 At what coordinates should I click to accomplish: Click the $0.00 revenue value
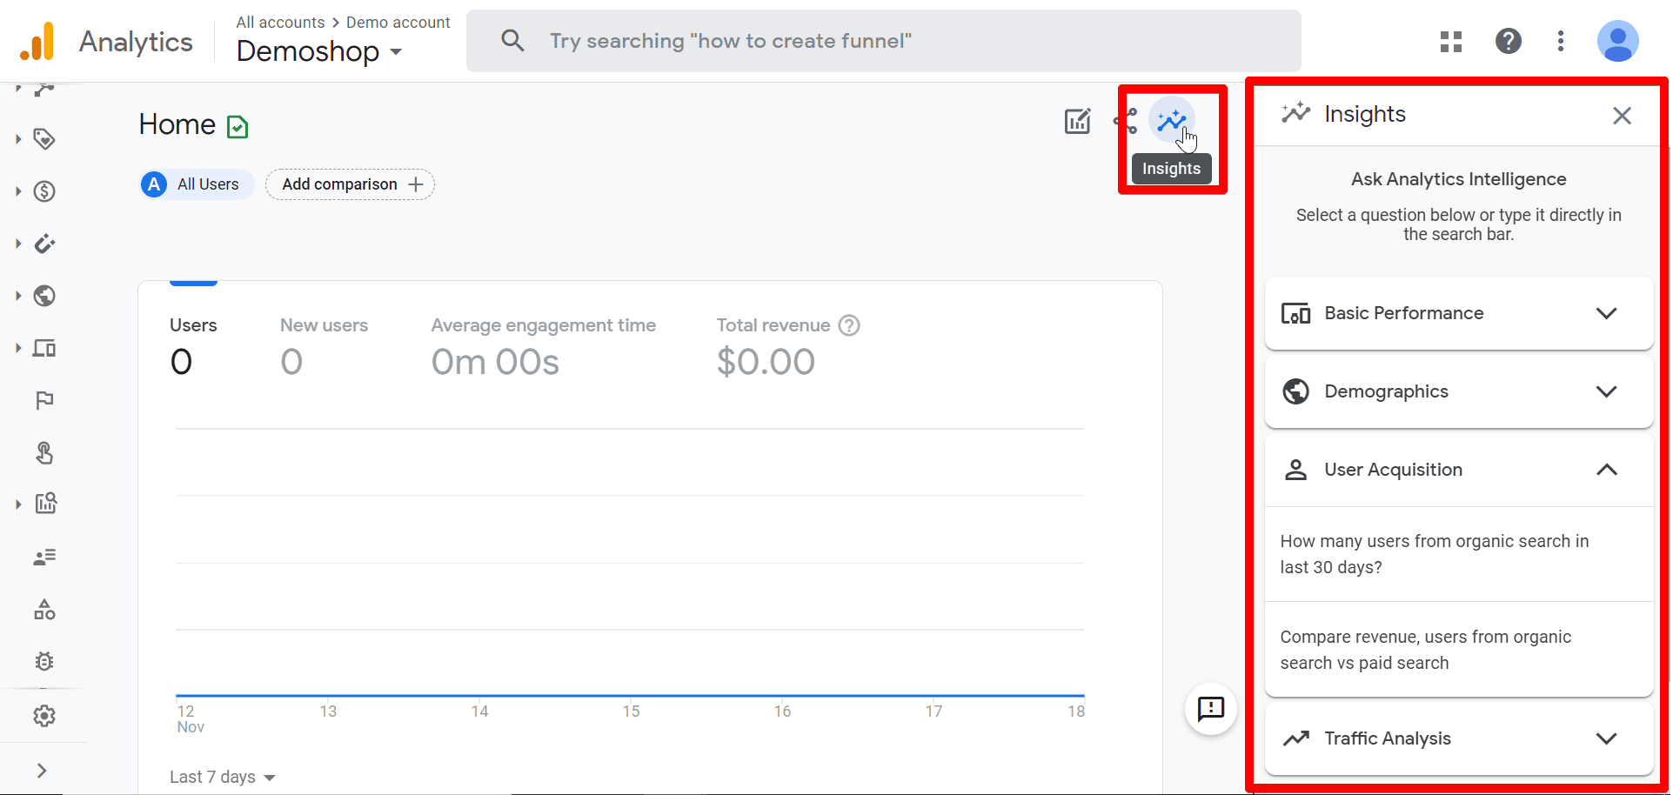[x=766, y=362]
